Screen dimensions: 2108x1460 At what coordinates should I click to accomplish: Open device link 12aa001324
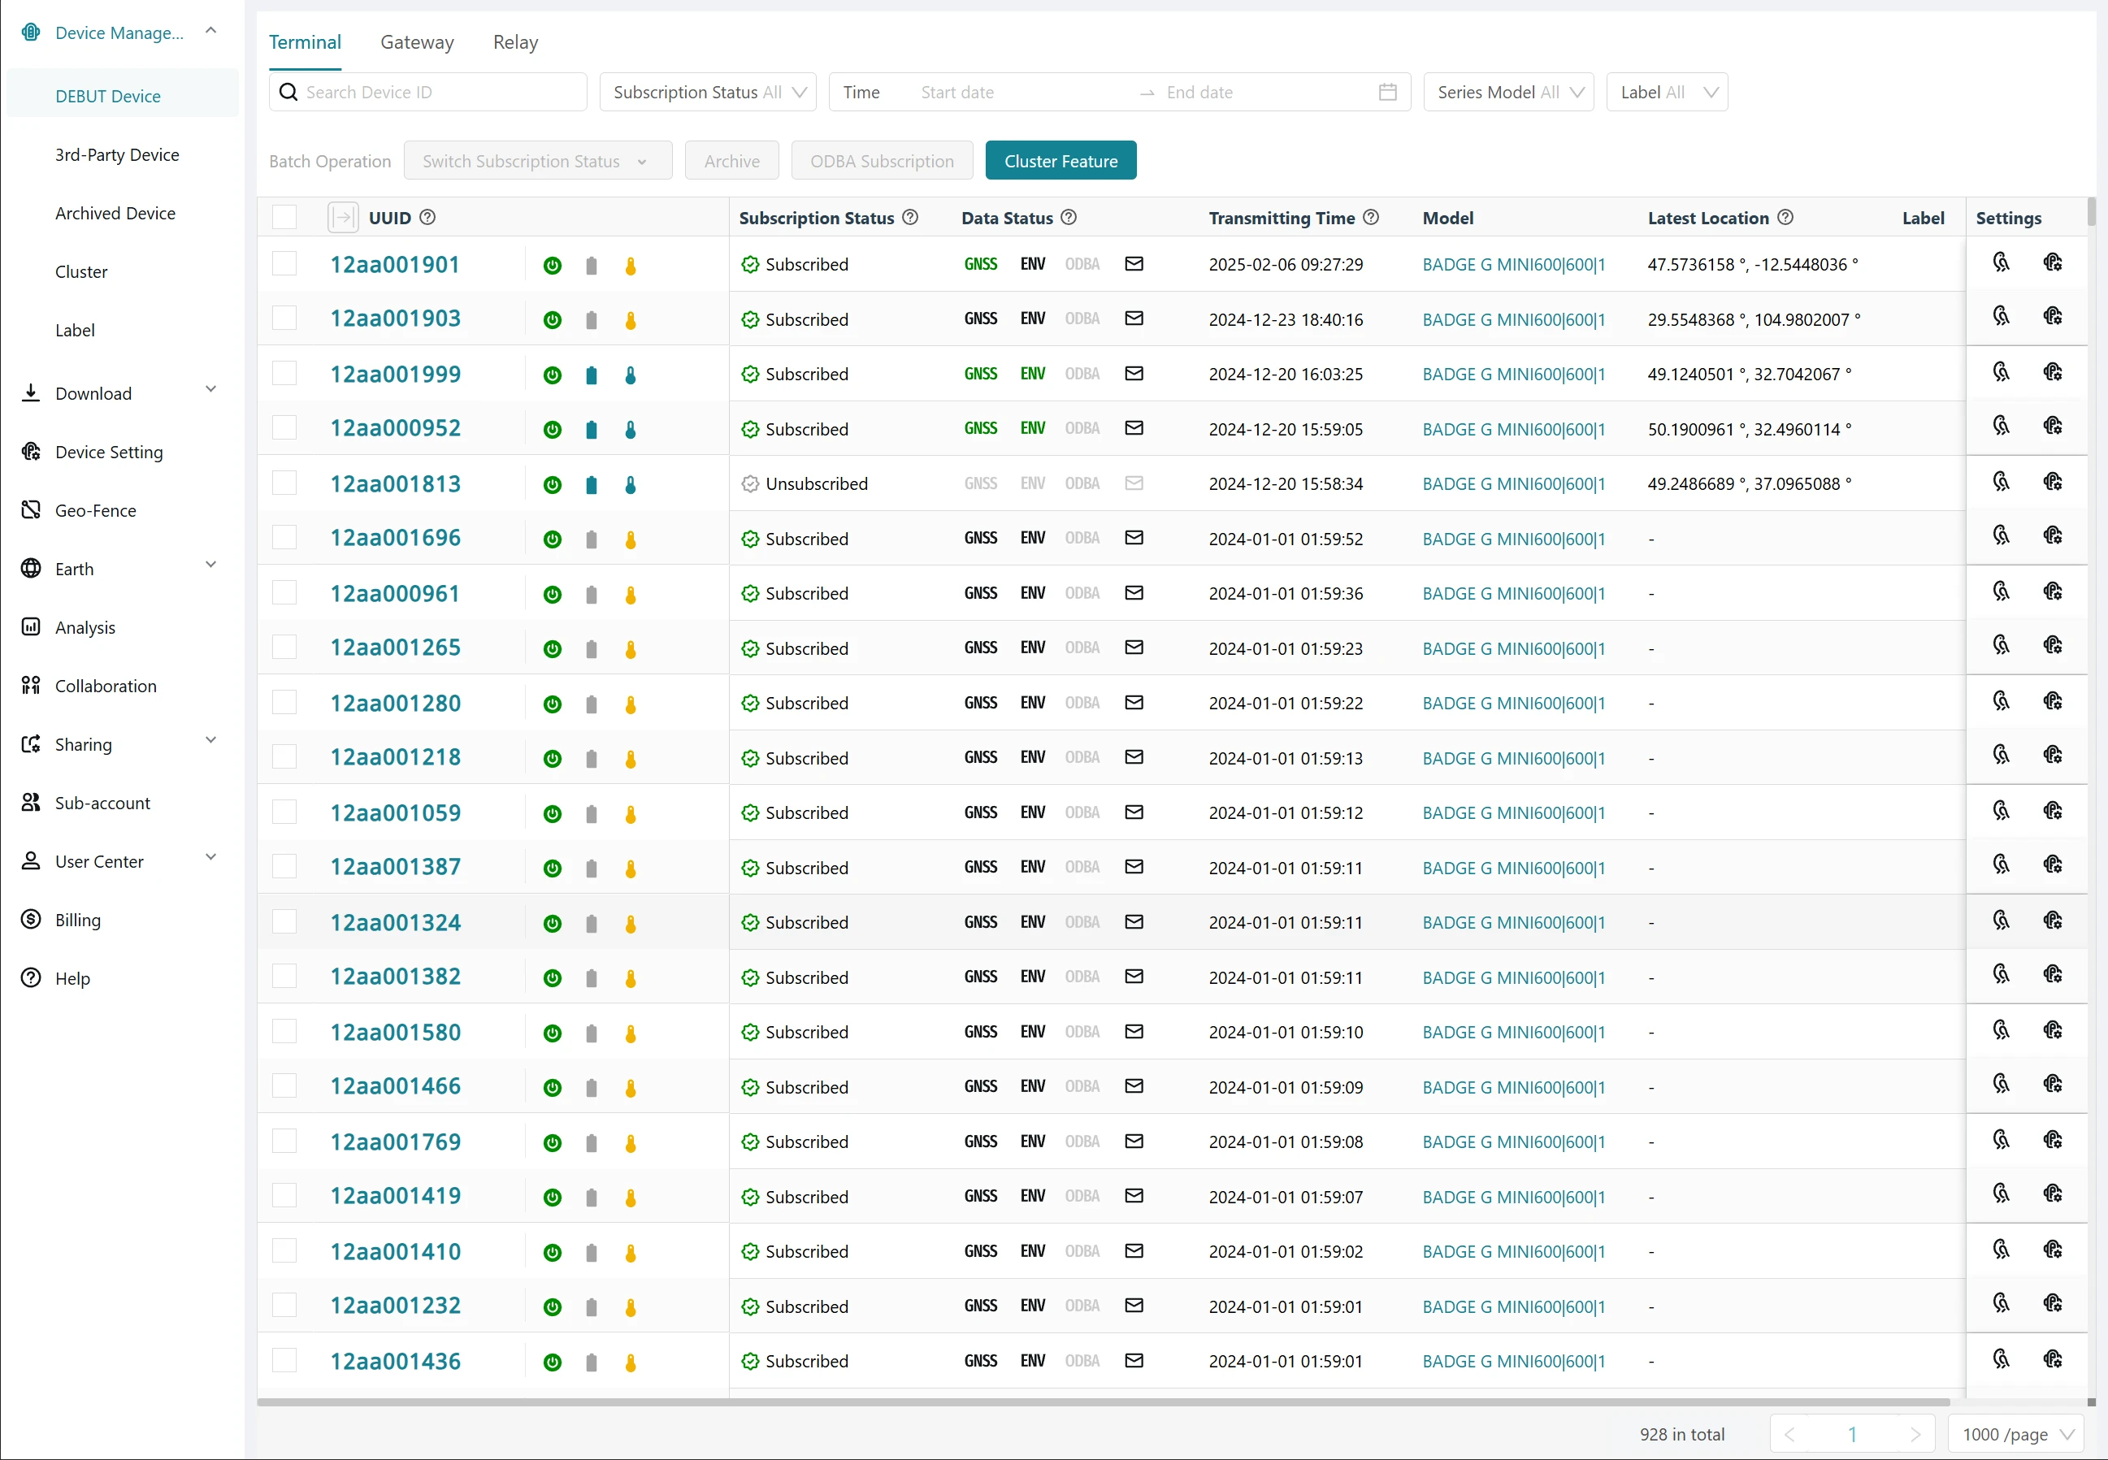(395, 922)
